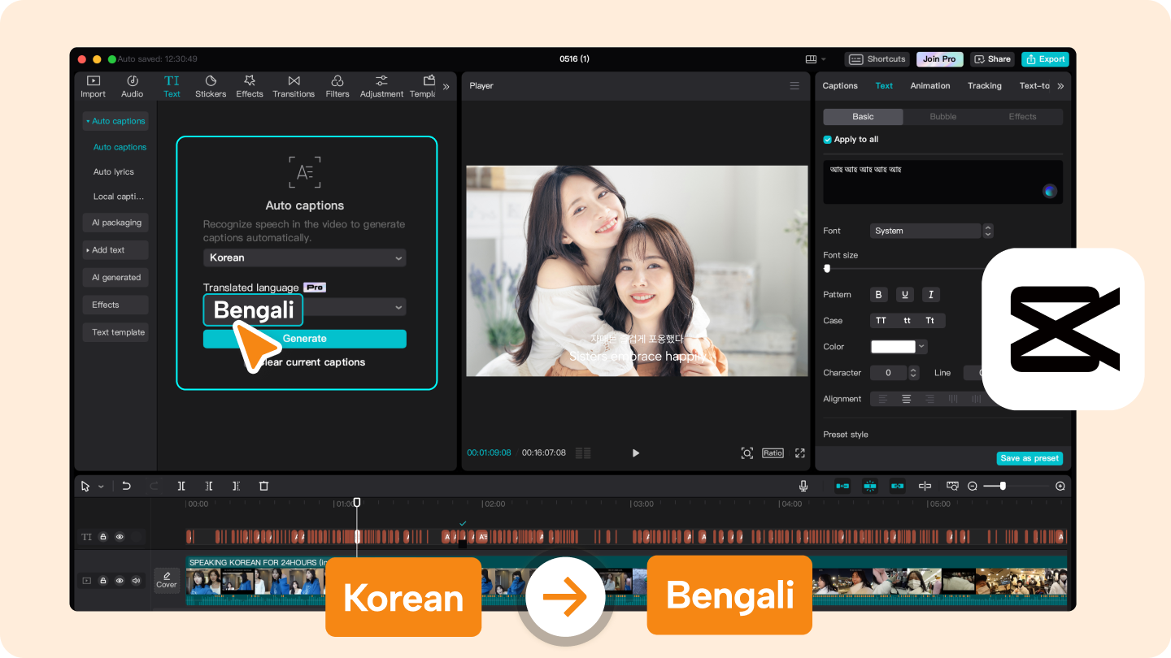Image resolution: width=1171 pixels, height=658 pixels.
Task: Select the Bubble sub-tab
Action: click(943, 116)
